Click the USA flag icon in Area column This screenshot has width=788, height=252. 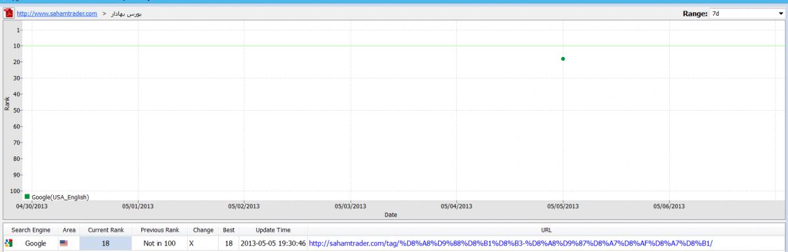pyautogui.click(x=64, y=243)
